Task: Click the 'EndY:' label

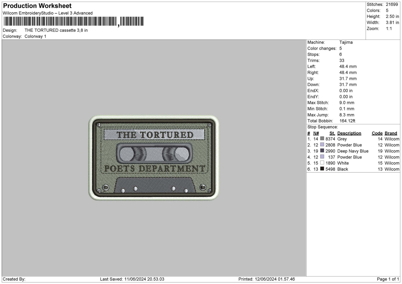Action: (313, 97)
